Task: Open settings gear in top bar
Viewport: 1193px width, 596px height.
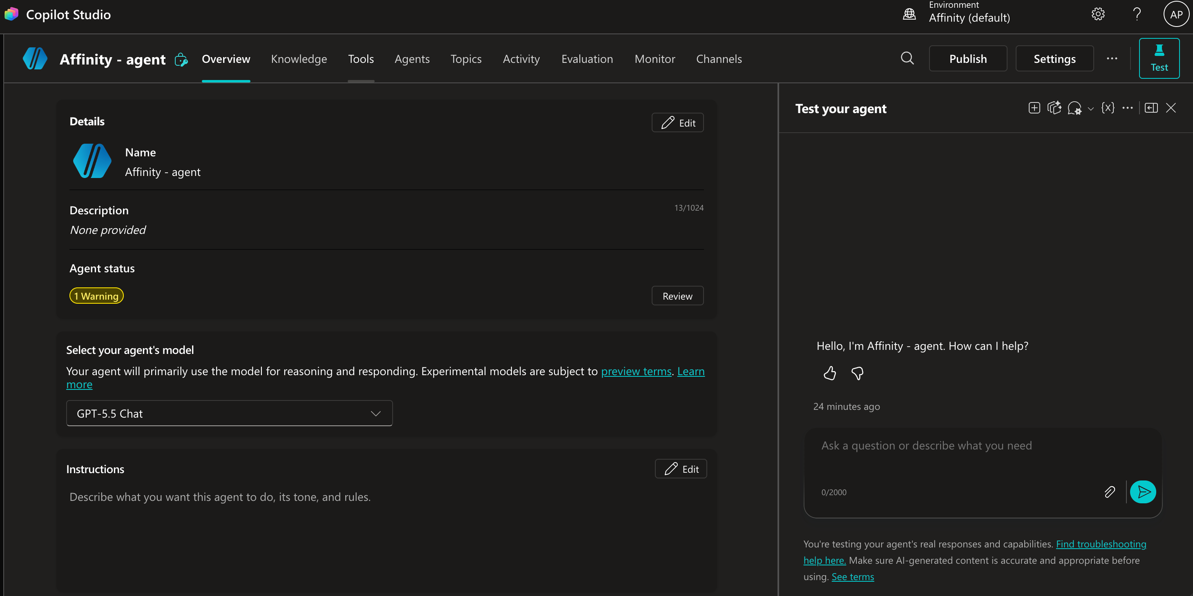Action: click(x=1098, y=14)
